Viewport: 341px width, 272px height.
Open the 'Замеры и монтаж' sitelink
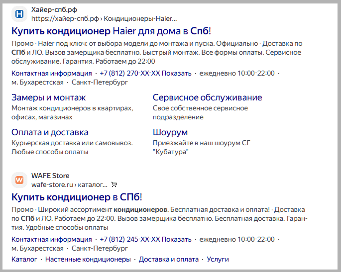[x=48, y=97]
